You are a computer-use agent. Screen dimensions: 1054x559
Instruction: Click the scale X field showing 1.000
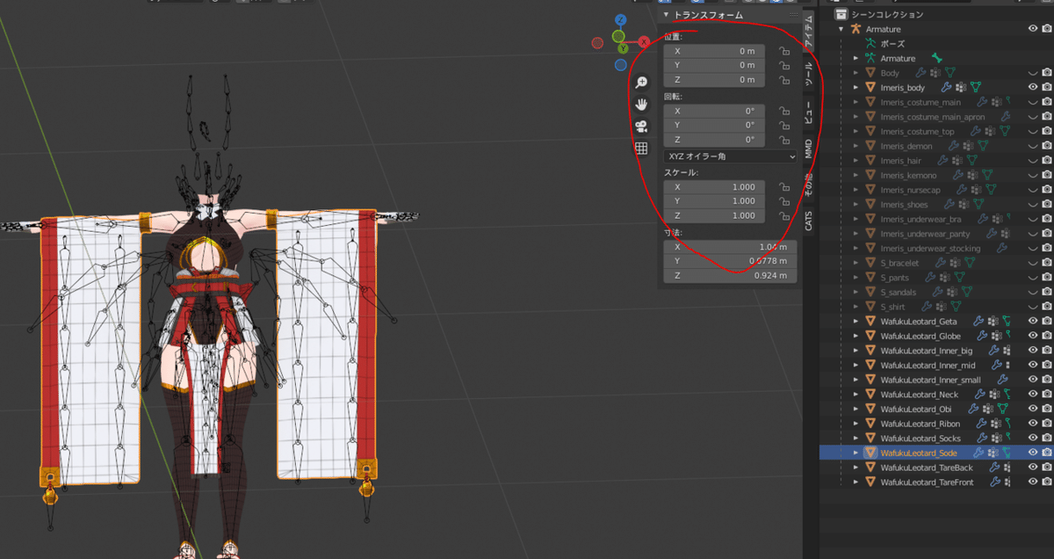click(714, 187)
